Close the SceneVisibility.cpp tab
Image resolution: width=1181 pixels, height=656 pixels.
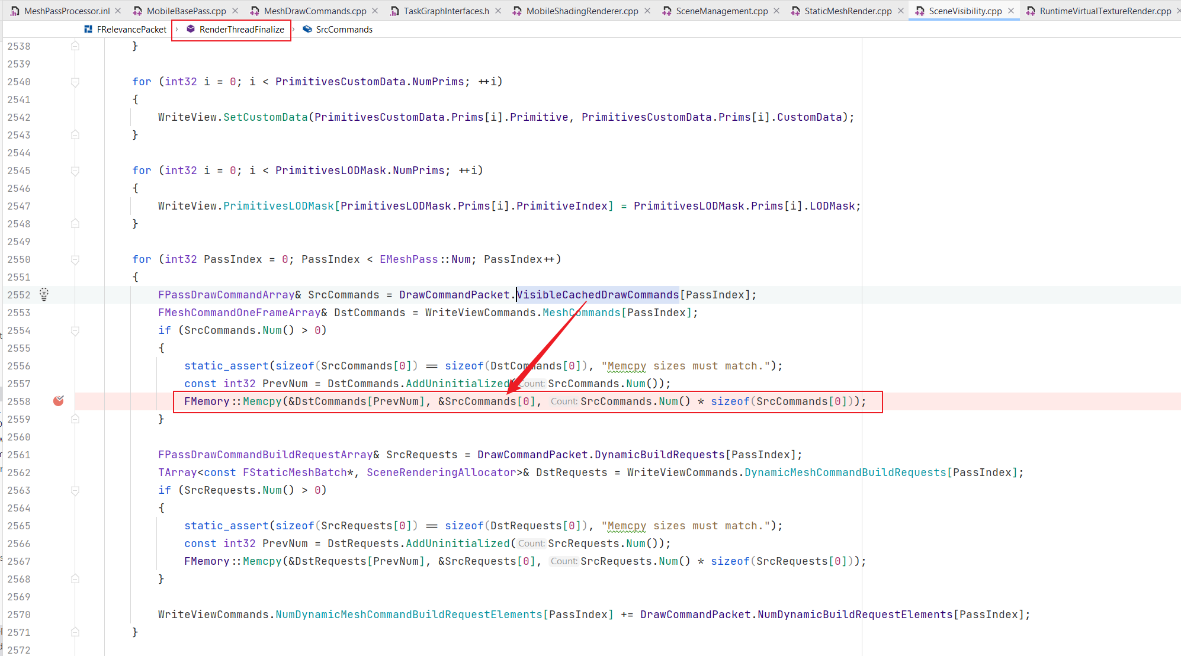[1011, 11]
